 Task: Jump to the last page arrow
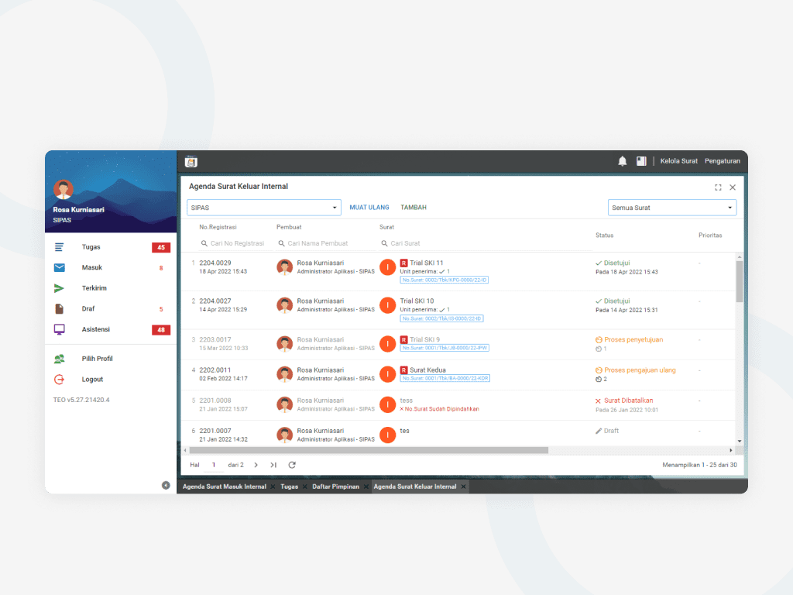(x=273, y=465)
